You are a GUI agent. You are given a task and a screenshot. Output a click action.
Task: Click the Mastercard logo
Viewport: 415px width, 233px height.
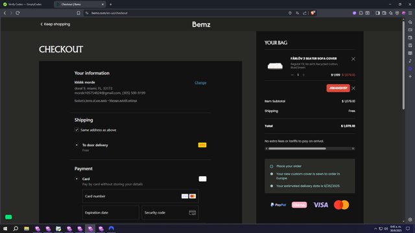(342, 205)
